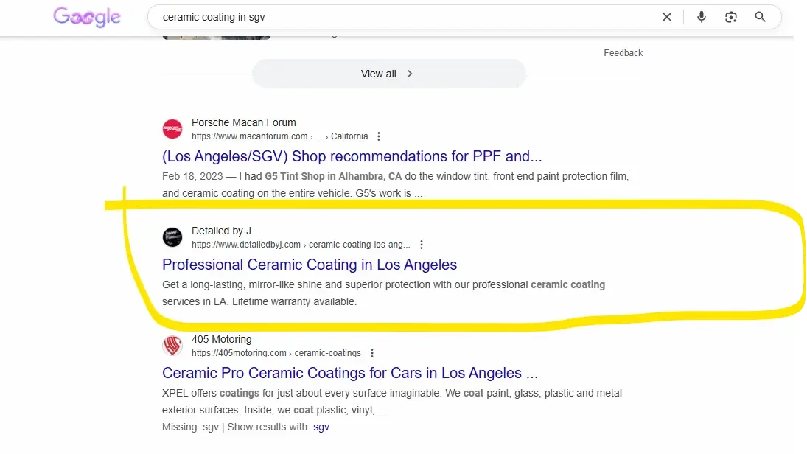Open 'Ceramic Pro Ceramic Coatings for Cars' result
This screenshot has height=454, width=807.
(x=350, y=373)
